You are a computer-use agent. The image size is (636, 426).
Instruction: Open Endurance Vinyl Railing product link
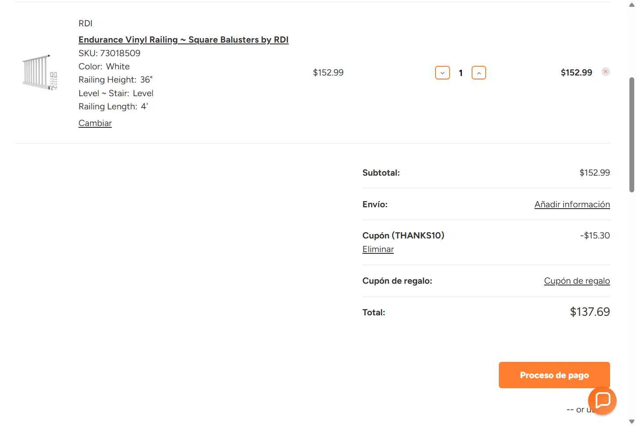183,40
